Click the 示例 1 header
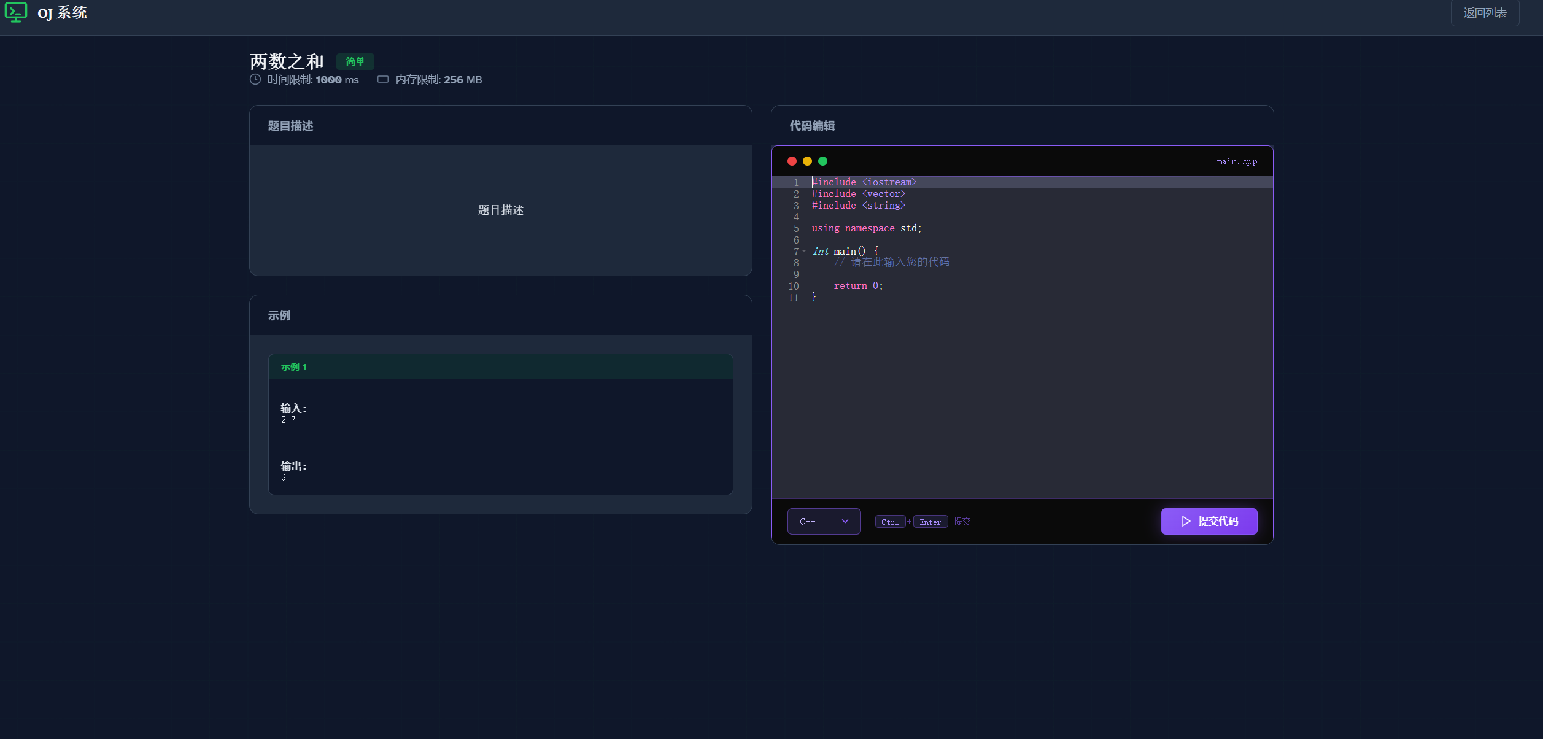Viewport: 1543px width, 739px height. (501, 366)
